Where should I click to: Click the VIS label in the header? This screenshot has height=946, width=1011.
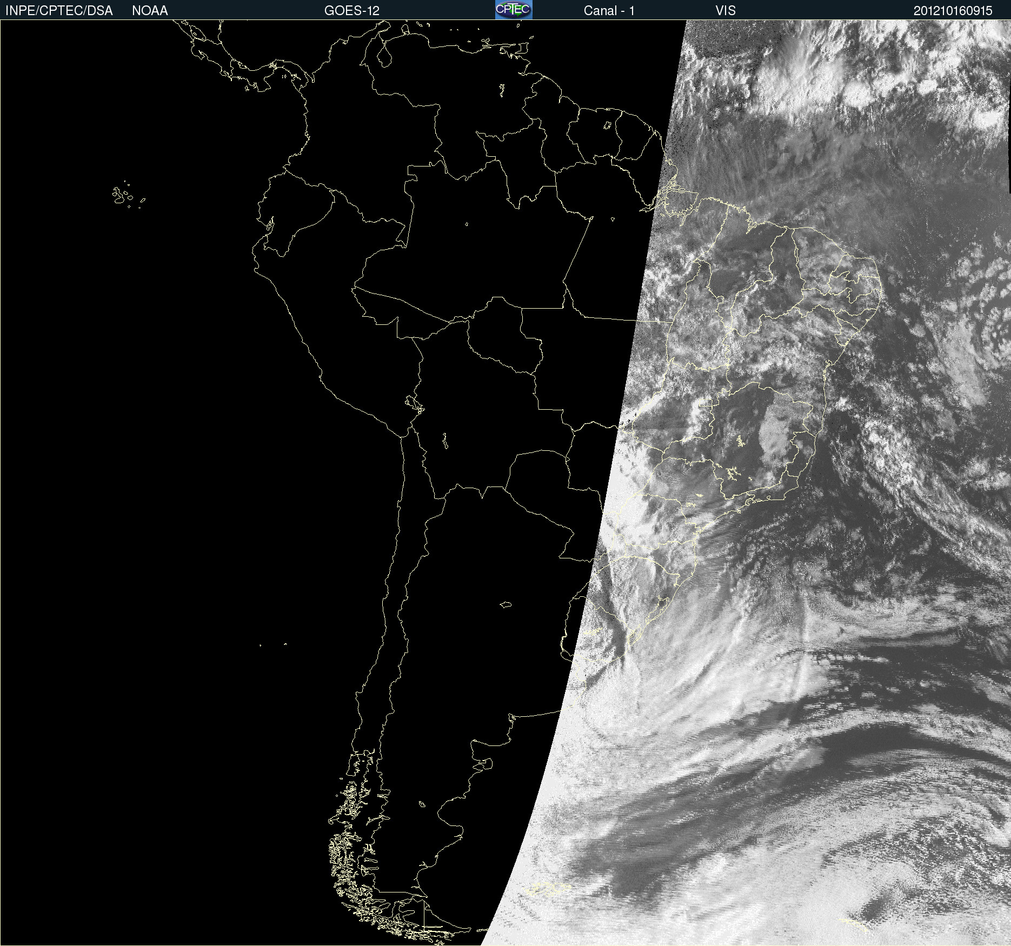click(x=726, y=11)
